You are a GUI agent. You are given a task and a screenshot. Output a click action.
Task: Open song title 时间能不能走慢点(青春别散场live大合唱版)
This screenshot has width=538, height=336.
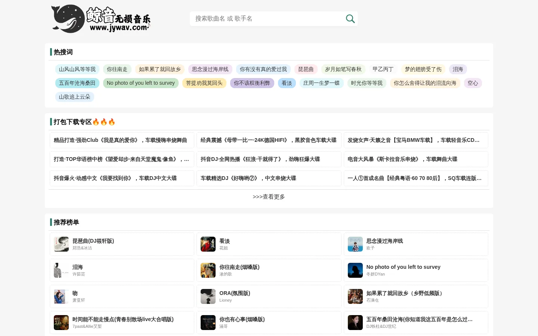point(123,319)
